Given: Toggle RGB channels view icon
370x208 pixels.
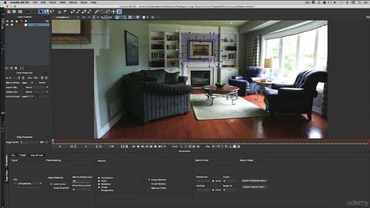Looking at the screenshot, I should [94, 17].
